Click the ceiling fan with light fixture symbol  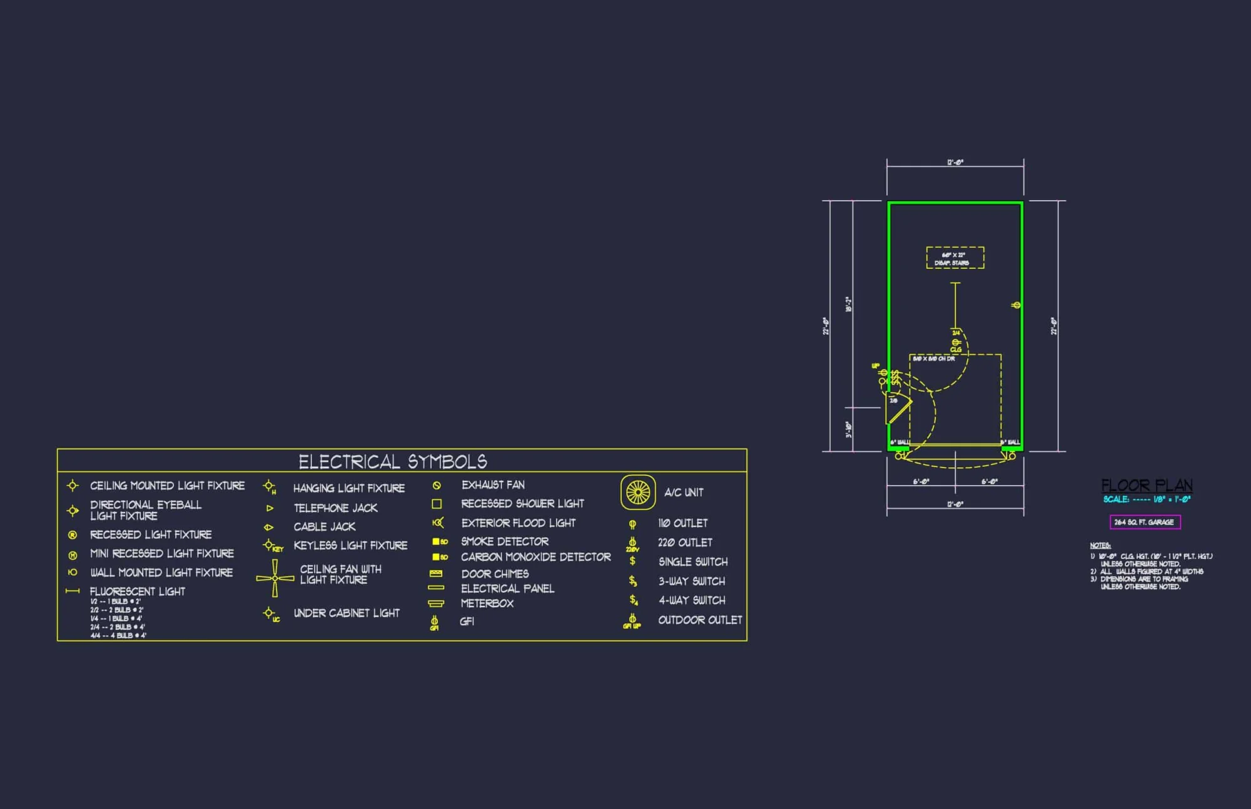[x=274, y=578]
